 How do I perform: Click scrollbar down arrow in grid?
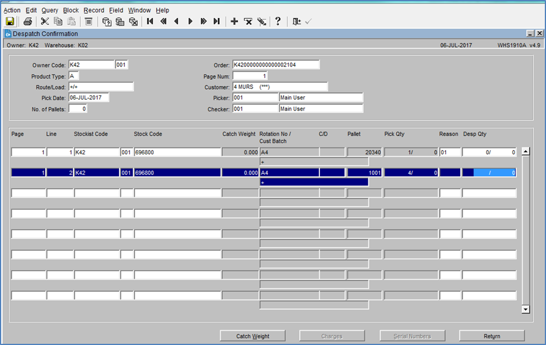526,309
